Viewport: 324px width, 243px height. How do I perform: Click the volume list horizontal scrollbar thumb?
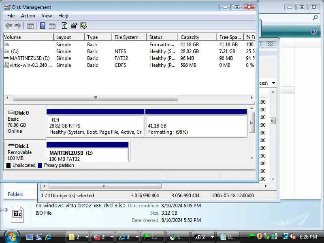(96, 98)
